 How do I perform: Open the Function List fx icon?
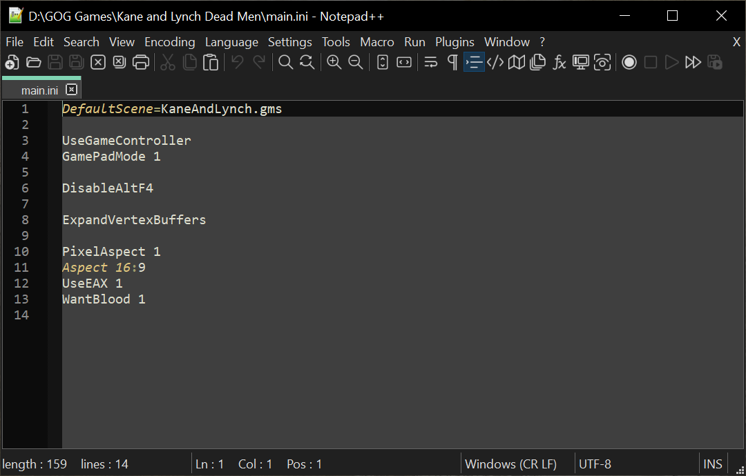[x=559, y=62]
